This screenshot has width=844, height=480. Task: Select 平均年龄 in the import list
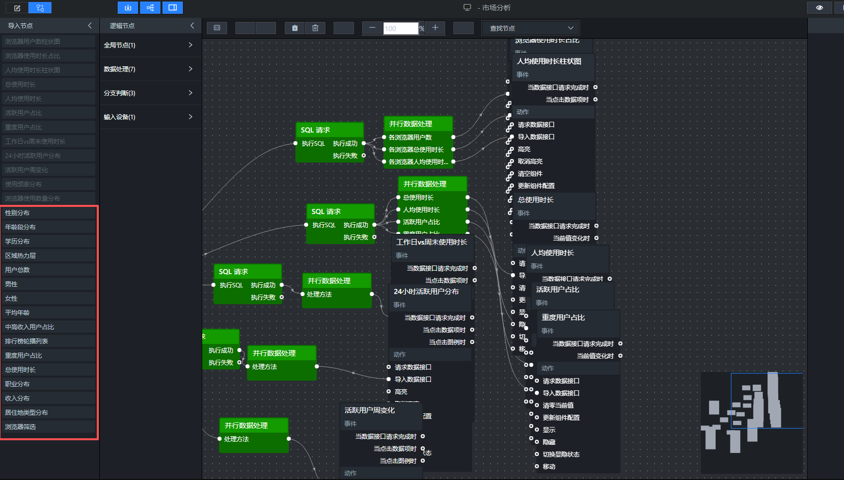pos(49,313)
